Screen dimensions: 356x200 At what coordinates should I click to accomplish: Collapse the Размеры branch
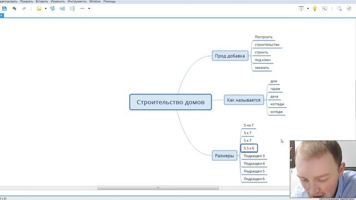point(239,156)
